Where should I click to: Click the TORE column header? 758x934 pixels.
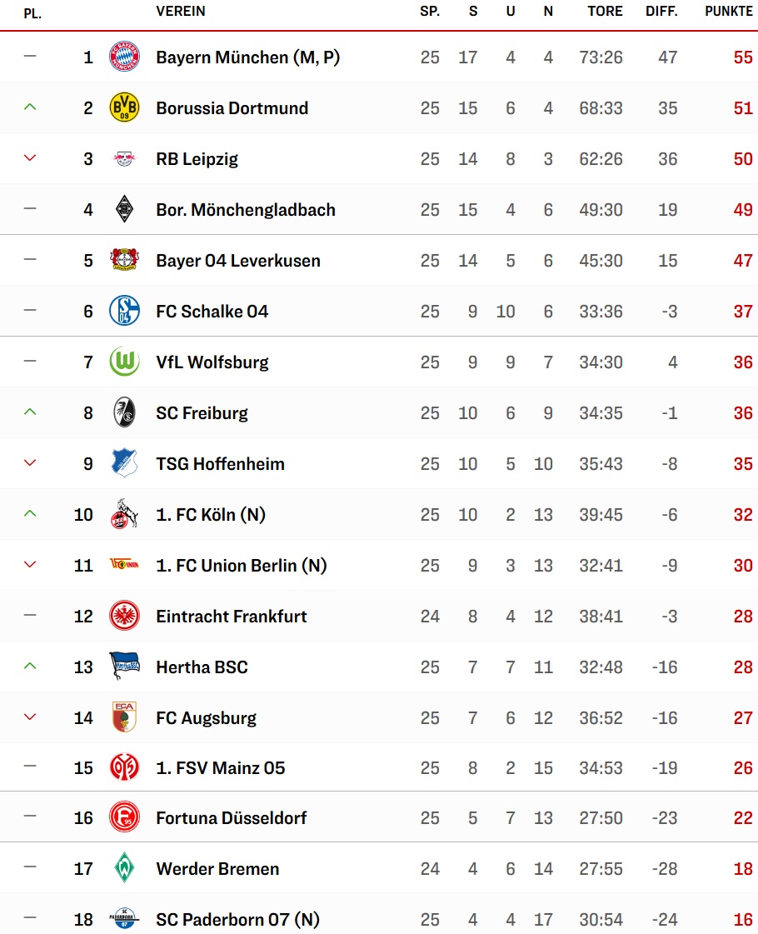tap(605, 12)
